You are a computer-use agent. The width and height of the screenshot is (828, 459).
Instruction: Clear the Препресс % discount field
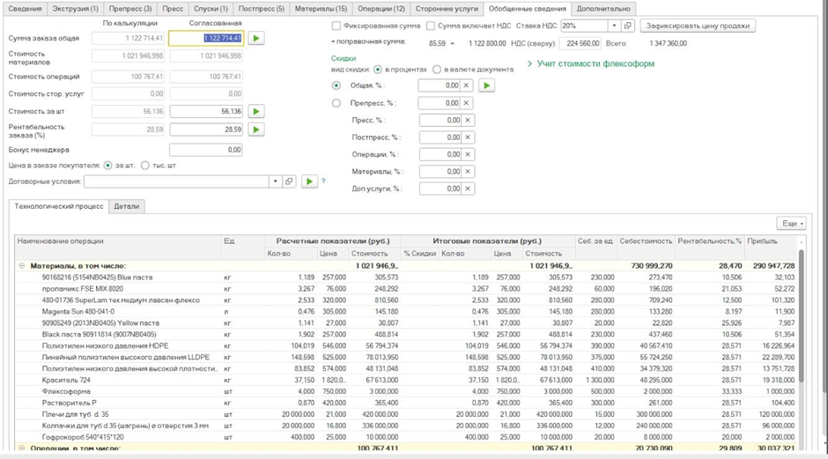468,103
